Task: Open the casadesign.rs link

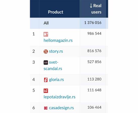Action: tap(61, 108)
